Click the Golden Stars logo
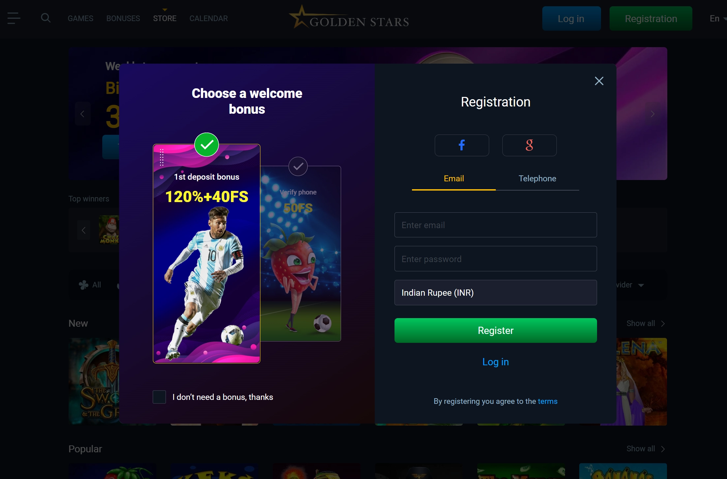 349,17
